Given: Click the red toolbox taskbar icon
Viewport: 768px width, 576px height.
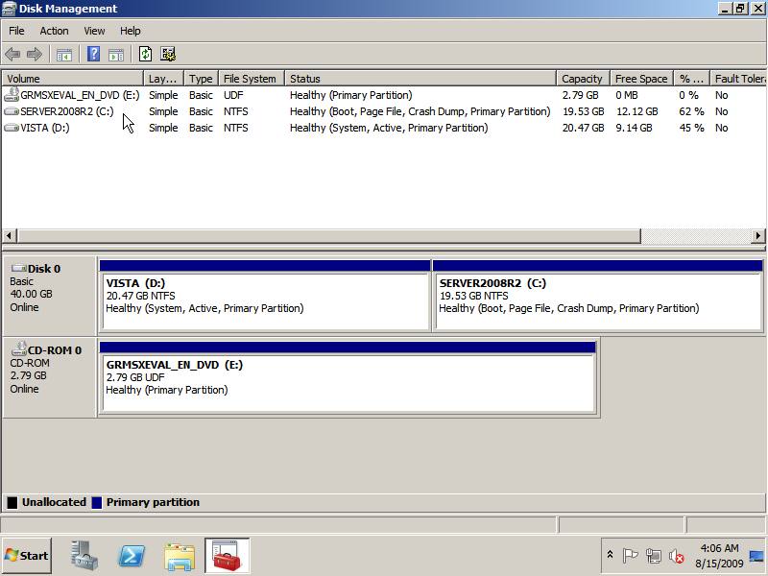Looking at the screenshot, I should (x=227, y=556).
